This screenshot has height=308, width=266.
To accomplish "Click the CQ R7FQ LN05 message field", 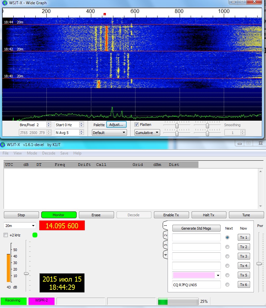I will tap(196, 285).
